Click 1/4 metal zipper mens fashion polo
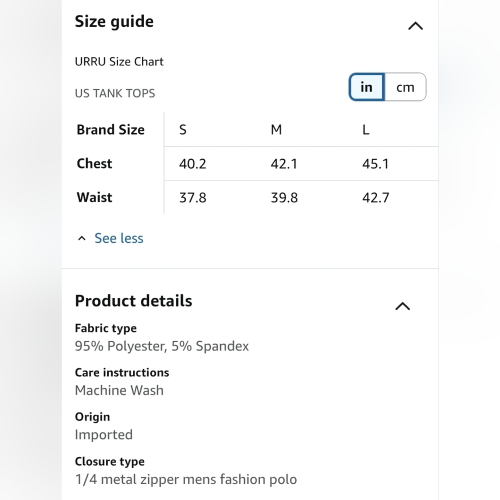This screenshot has height=500, width=500. pos(186,479)
